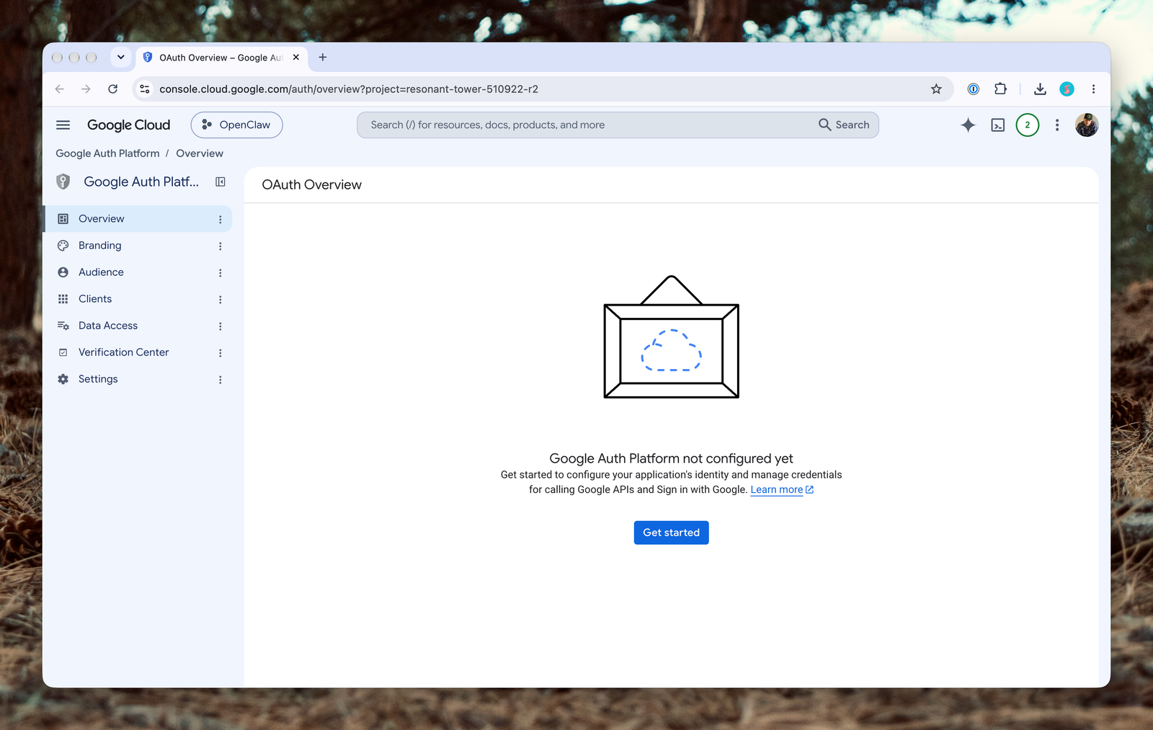Open tab search dropdown arrow

(120, 57)
